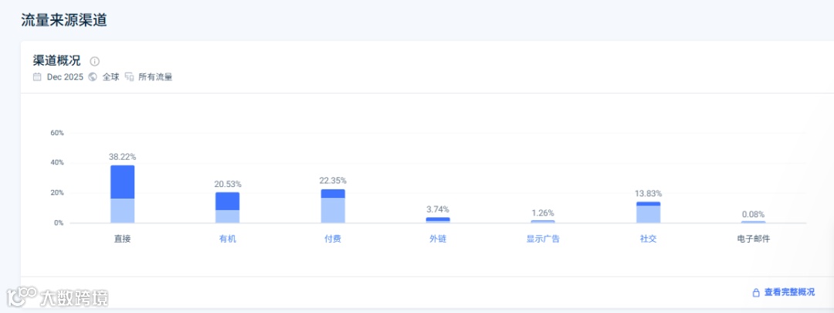Click the info icon beside 渠道概况

tap(95, 61)
